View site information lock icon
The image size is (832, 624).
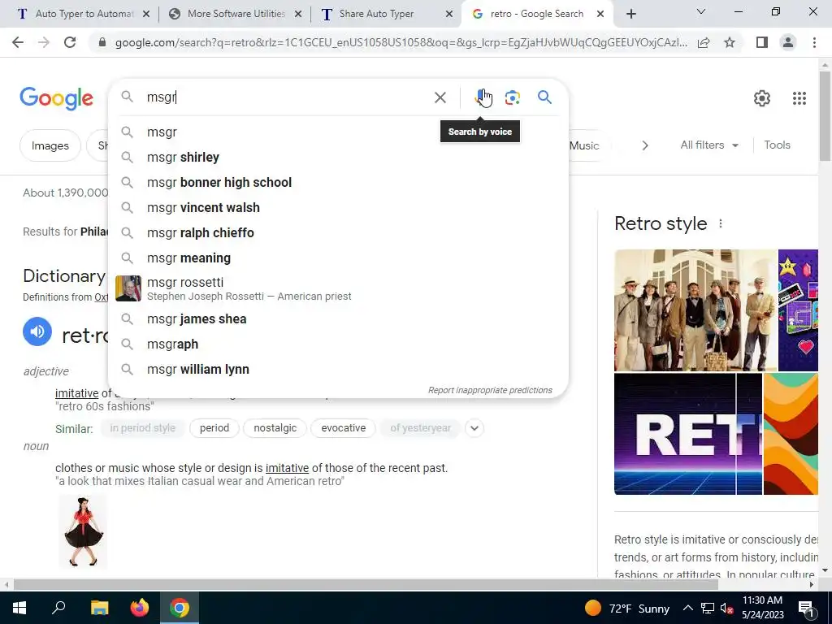pos(102,42)
